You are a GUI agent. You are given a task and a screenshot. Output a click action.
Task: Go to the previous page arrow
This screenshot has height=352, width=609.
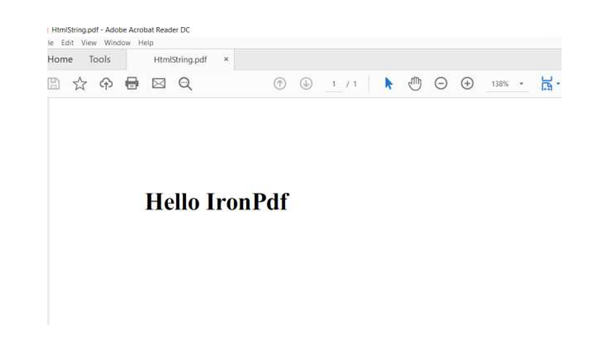[x=279, y=83]
